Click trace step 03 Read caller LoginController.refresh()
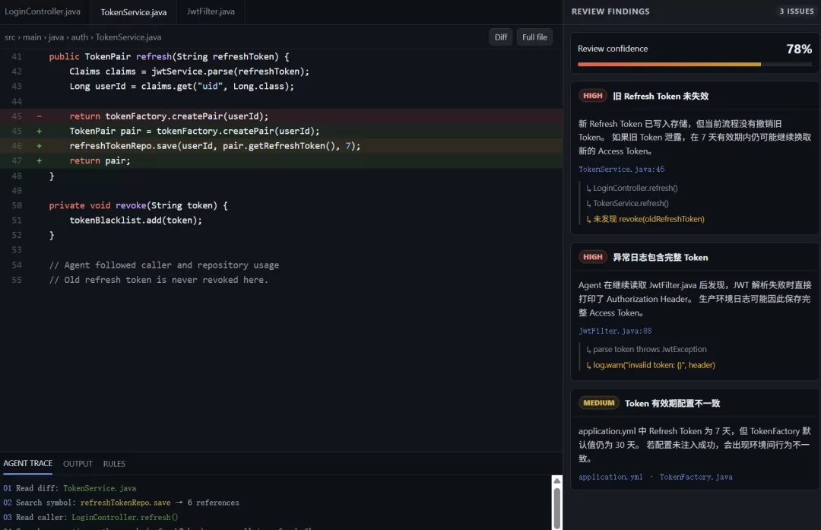 tap(90, 517)
